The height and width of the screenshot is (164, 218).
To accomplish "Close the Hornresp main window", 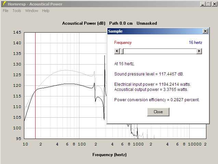I will [214, 4].
